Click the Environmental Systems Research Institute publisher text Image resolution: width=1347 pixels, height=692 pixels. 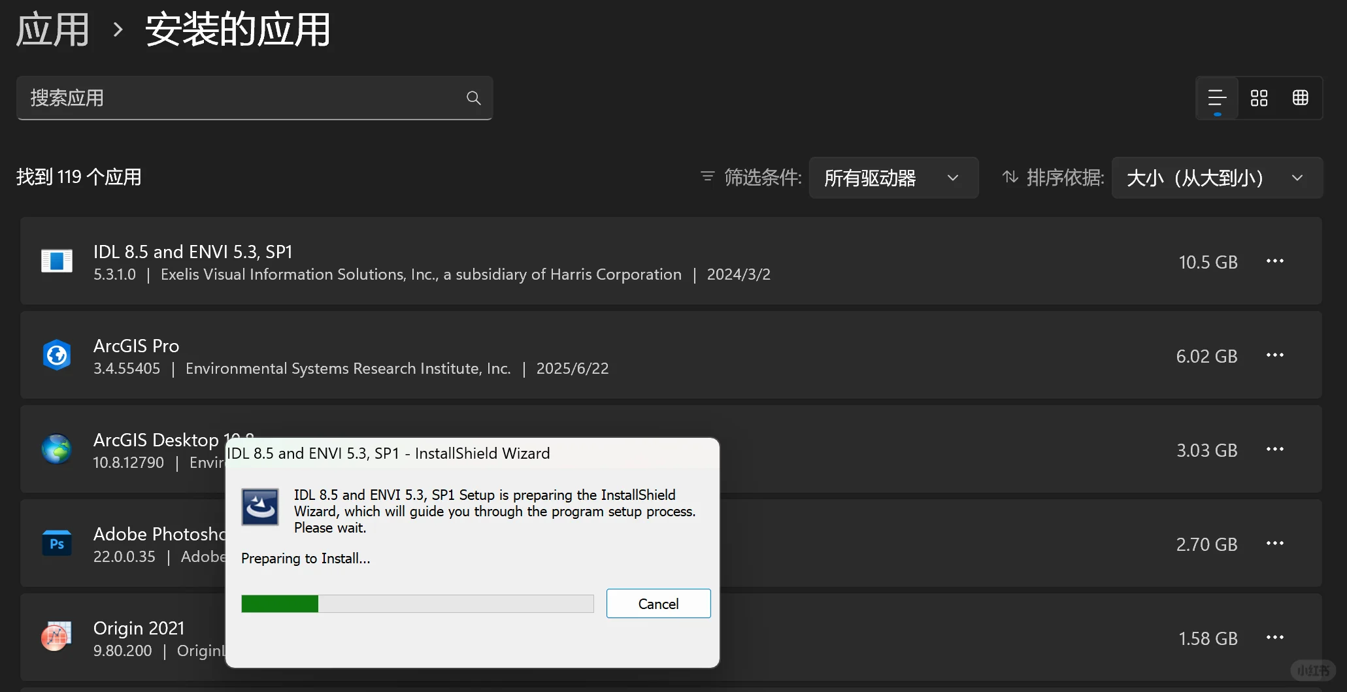tap(348, 369)
